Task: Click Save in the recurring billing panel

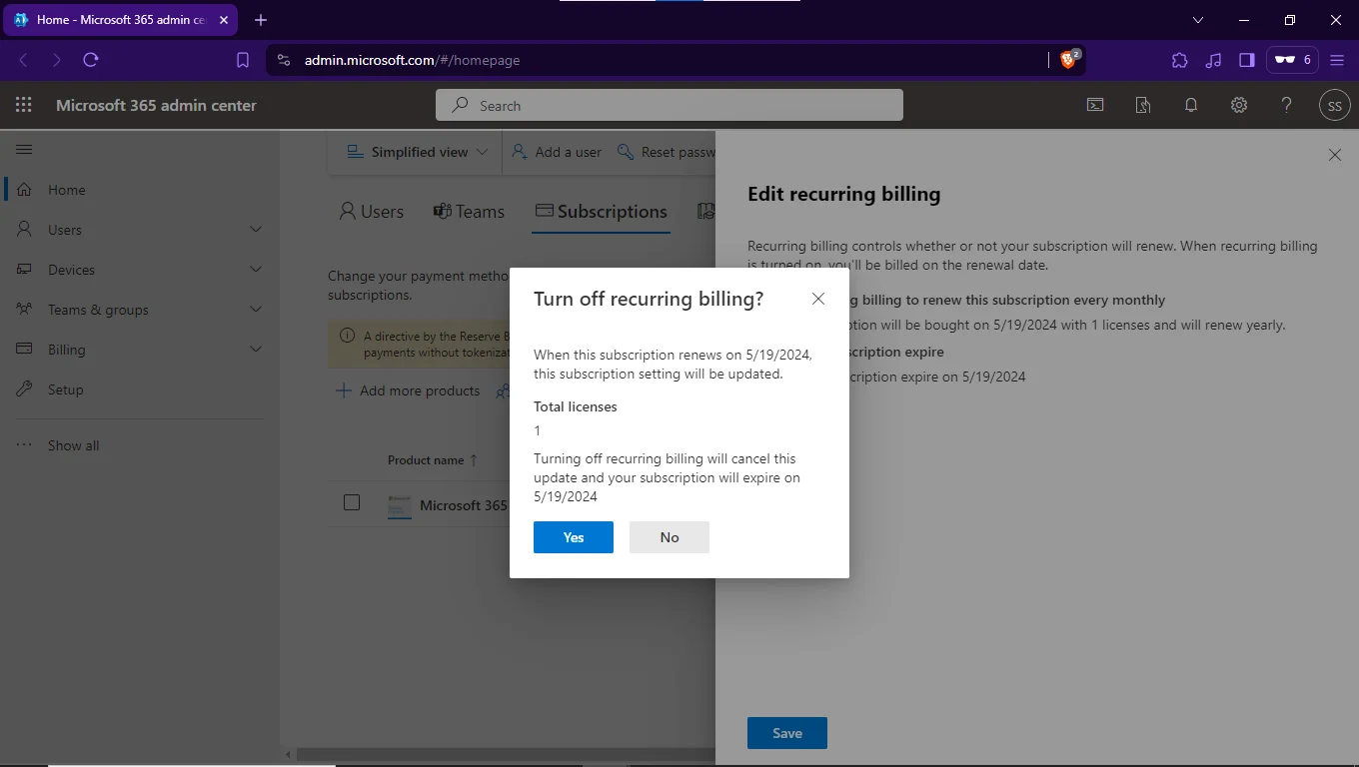Action: pos(787,733)
